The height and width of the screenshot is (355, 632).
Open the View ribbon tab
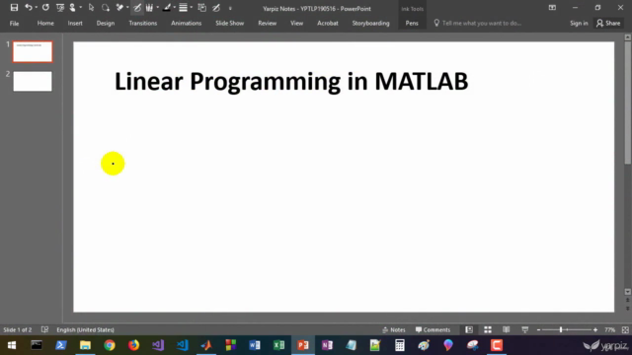(296, 24)
